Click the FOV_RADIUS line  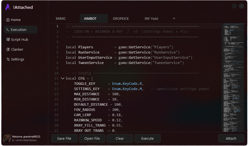97,110
